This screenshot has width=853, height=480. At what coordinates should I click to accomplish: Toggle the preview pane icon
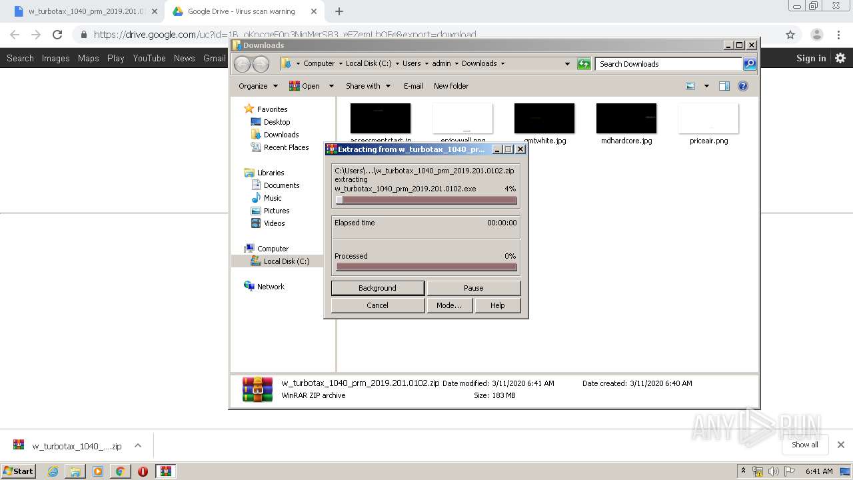(724, 86)
